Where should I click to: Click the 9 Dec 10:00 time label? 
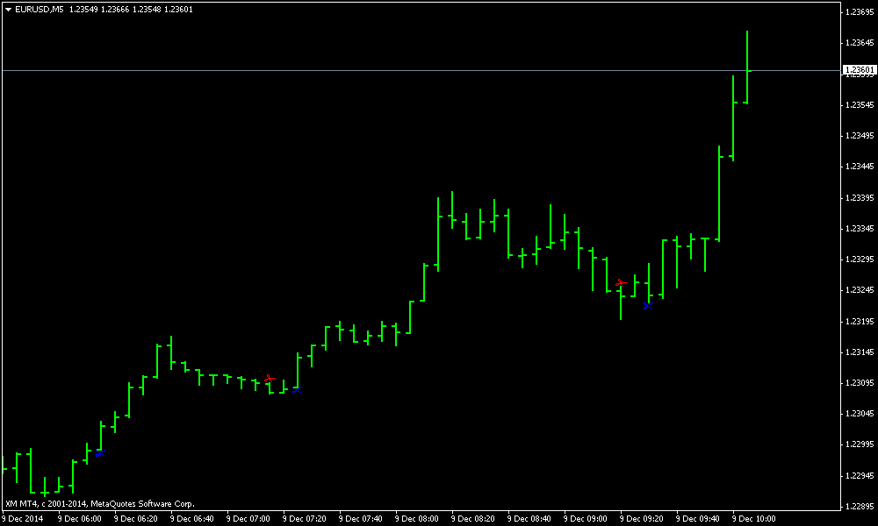754,519
